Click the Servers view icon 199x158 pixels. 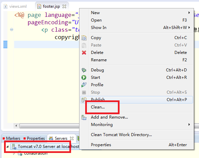[x=51, y=138]
